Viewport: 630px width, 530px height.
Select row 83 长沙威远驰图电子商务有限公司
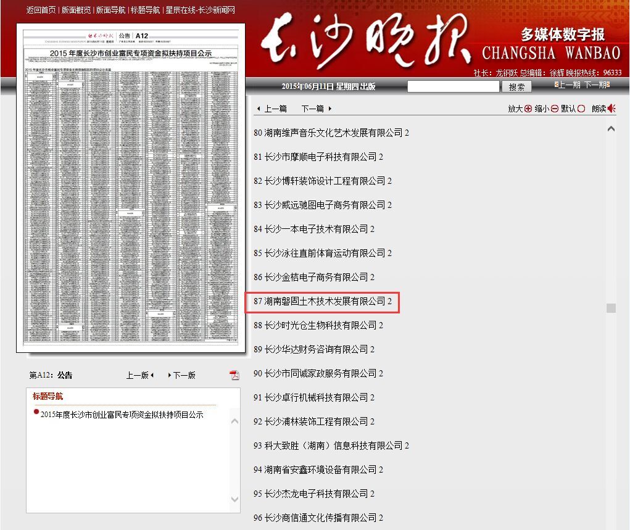point(323,205)
